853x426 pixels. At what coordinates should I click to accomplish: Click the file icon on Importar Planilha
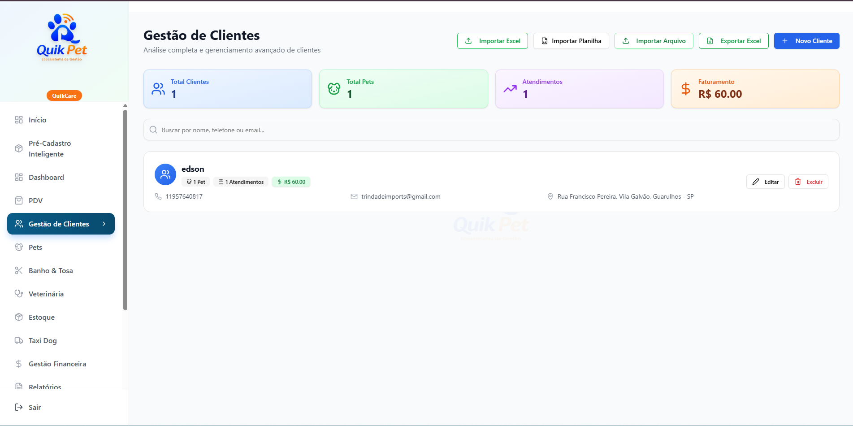pyautogui.click(x=545, y=41)
